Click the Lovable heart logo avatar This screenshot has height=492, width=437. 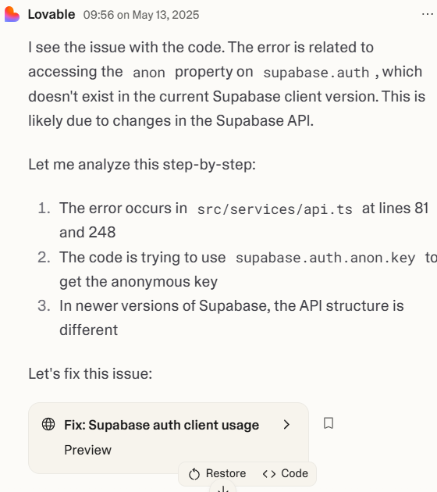pyautogui.click(x=12, y=14)
